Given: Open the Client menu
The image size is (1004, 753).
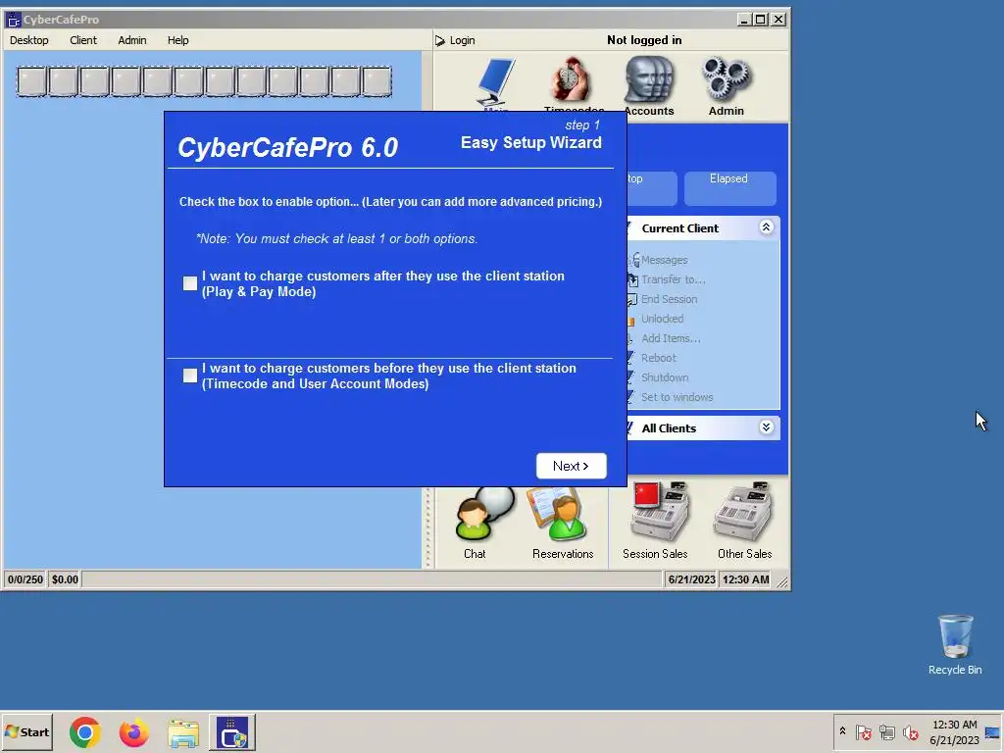Looking at the screenshot, I should point(83,40).
